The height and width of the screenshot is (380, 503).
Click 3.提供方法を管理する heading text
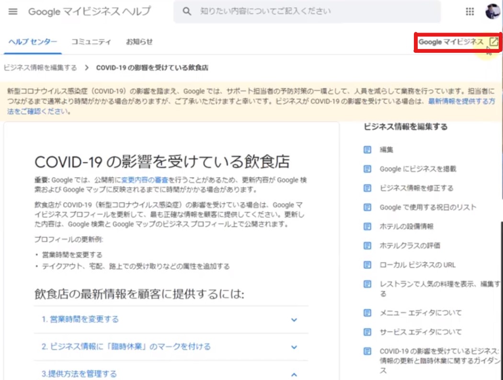[79, 374]
